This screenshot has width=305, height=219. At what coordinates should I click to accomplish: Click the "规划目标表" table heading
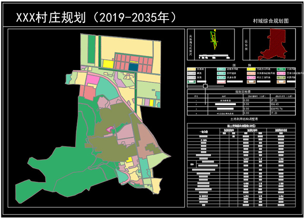243,92
